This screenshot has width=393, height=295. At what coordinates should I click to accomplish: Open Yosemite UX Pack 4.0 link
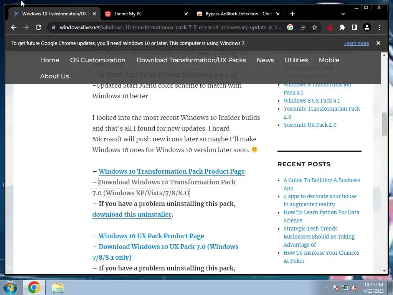coord(310,125)
